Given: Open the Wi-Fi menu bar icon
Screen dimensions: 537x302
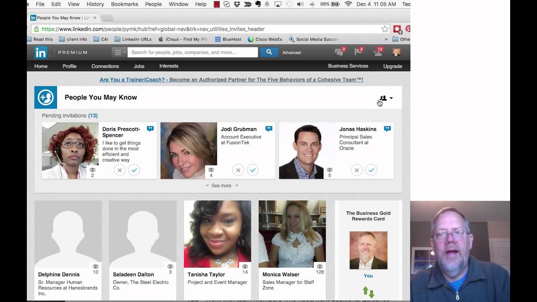Looking at the screenshot, I should (x=348, y=4).
